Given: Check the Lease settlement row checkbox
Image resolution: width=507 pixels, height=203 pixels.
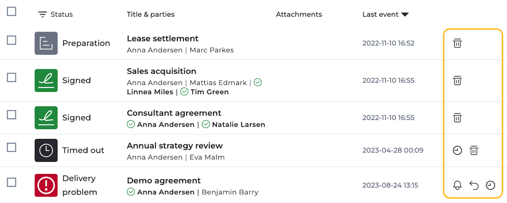Looking at the screenshot, I should 11,40.
